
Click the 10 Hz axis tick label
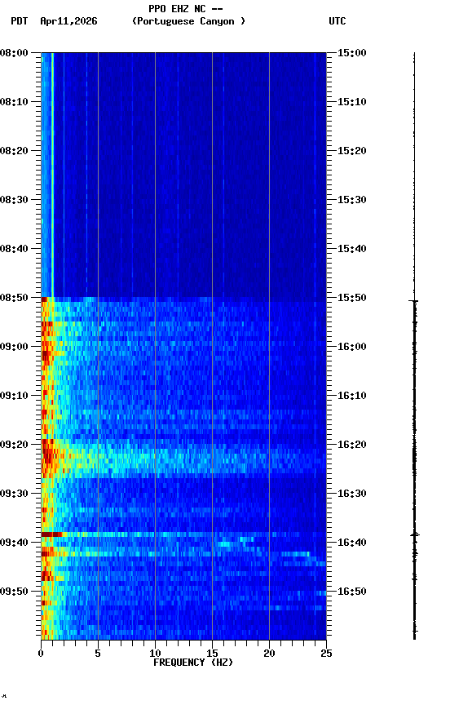[155, 654]
